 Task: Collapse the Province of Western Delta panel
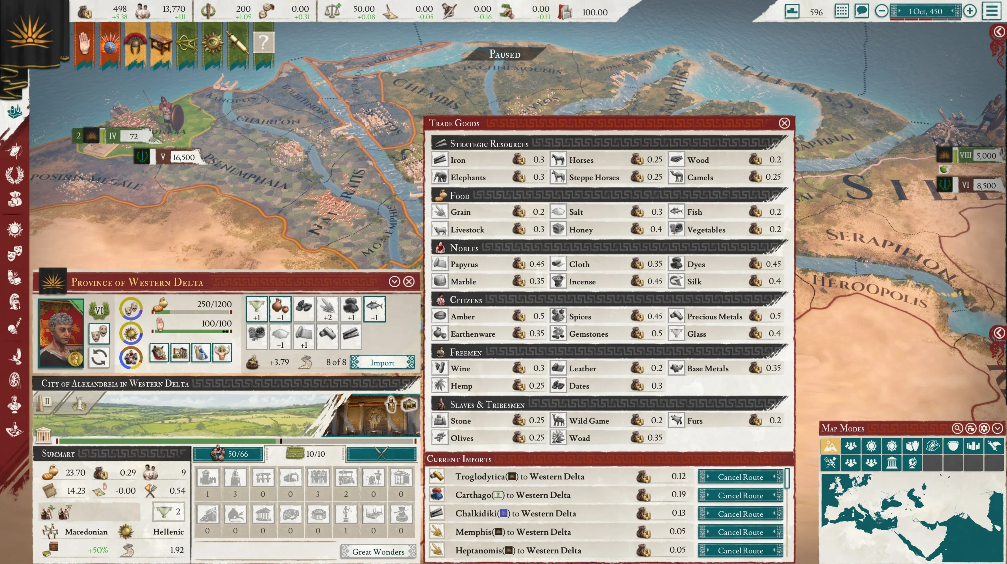(x=394, y=282)
